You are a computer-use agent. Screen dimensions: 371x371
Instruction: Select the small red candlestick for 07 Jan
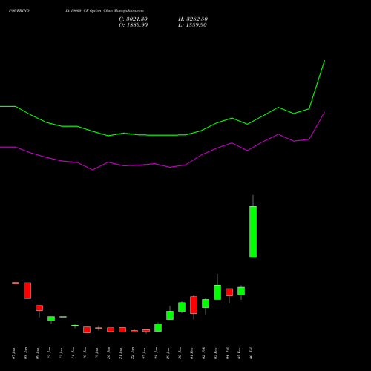(16, 283)
